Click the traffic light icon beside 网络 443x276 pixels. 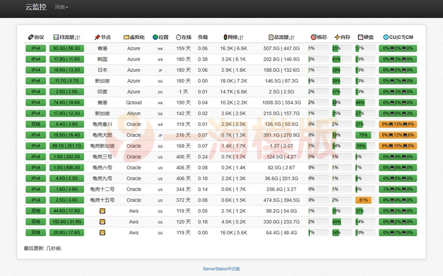(225, 37)
